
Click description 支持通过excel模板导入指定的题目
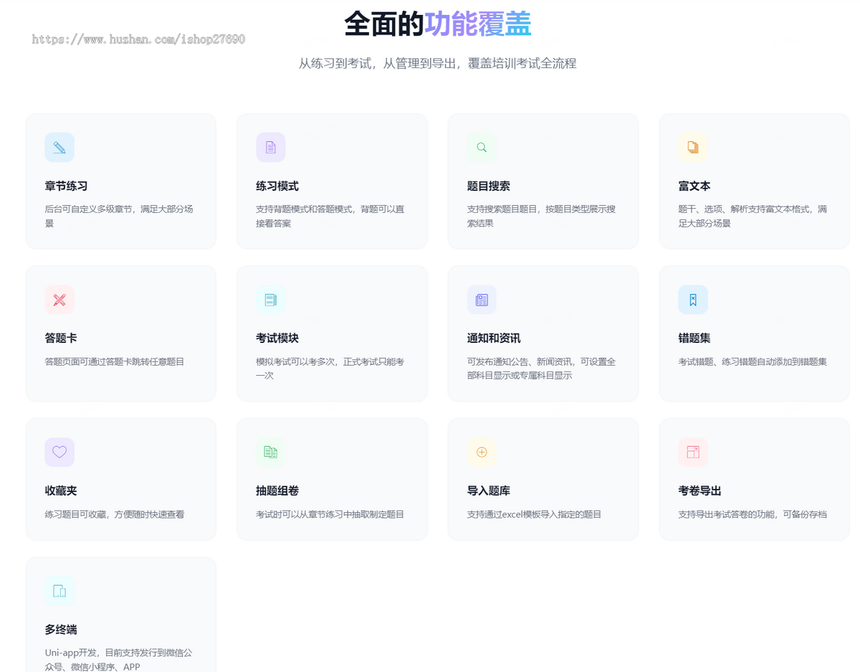click(x=534, y=514)
